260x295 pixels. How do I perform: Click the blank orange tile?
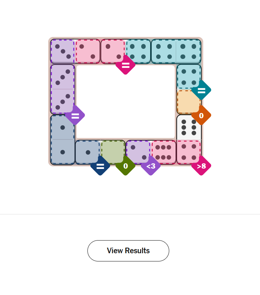click(x=188, y=101)
